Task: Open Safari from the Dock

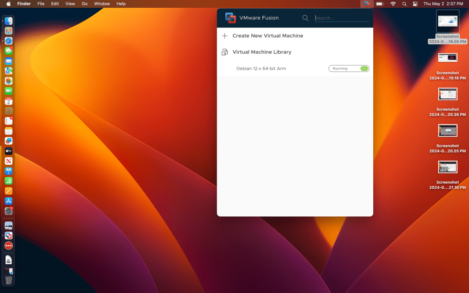Action: click(9, 41)
